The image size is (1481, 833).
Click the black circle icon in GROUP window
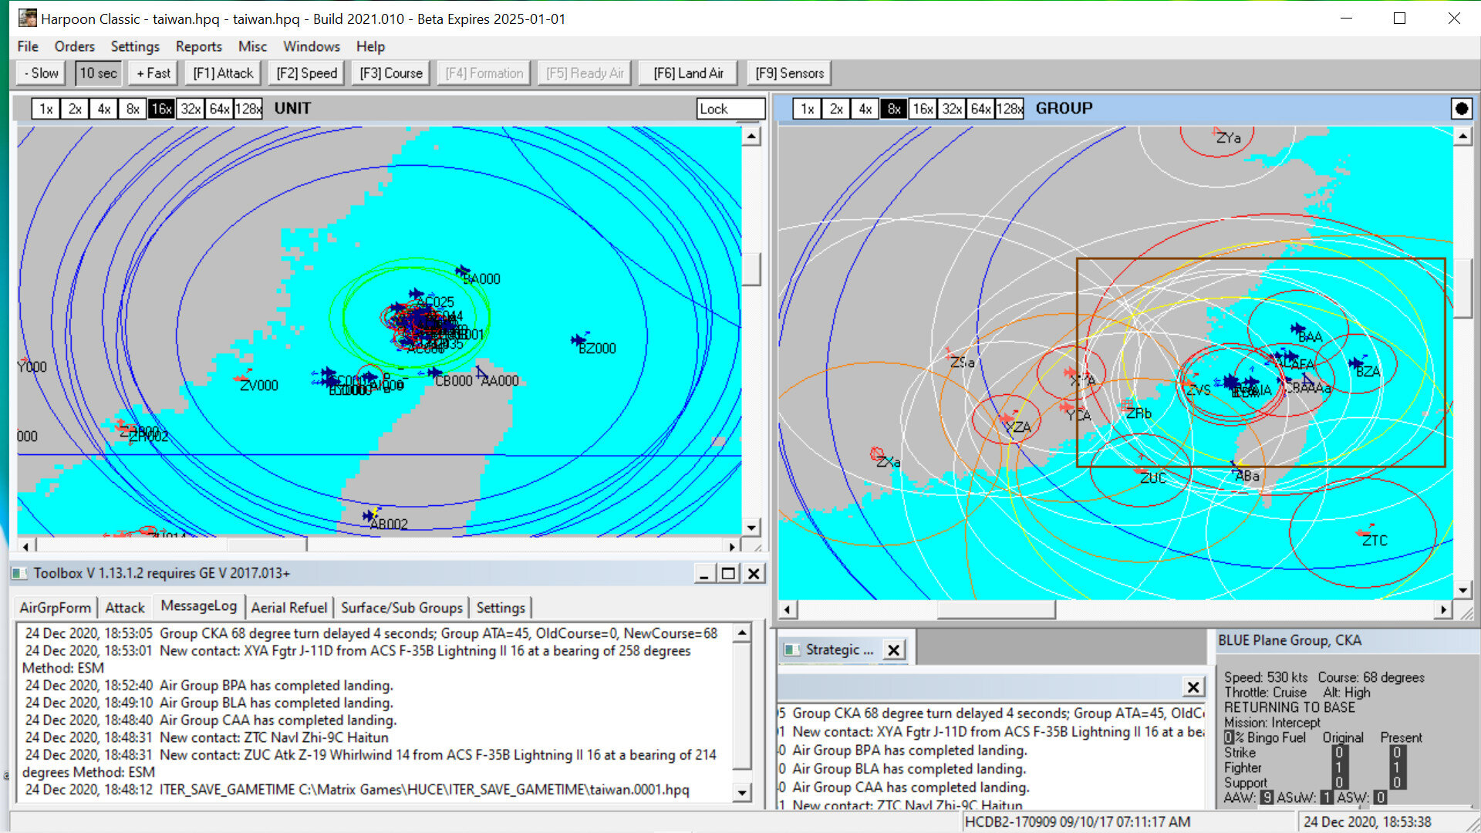coord(1461,109)
